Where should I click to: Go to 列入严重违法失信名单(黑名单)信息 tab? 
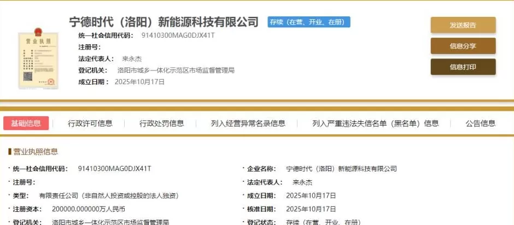376,123
